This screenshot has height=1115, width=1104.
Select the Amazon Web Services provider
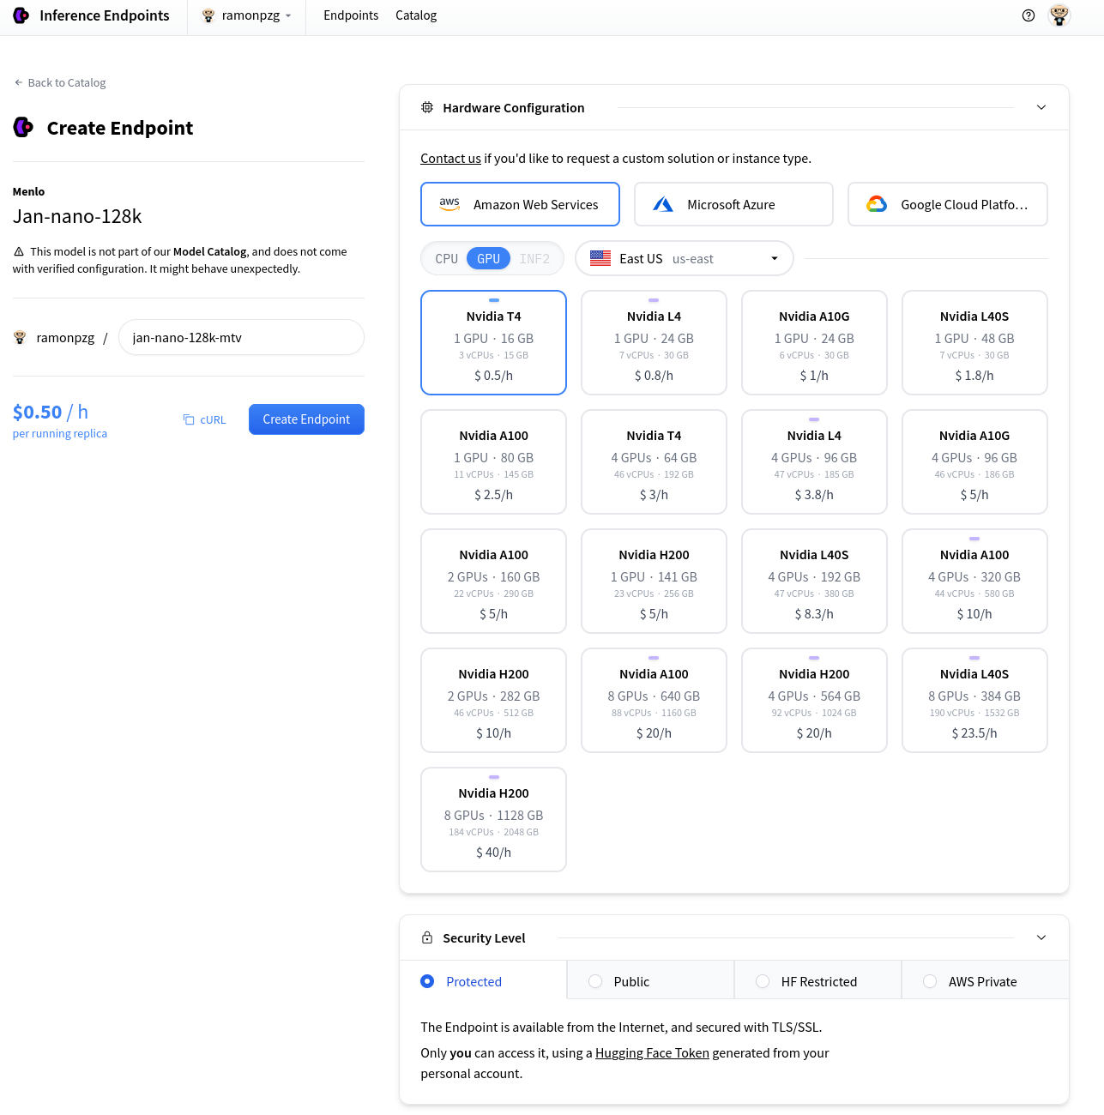click(520, 204)
